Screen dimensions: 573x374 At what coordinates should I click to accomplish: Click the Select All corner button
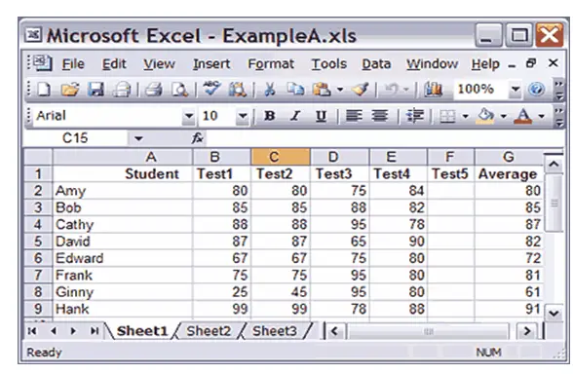click(x=38, y=157)
